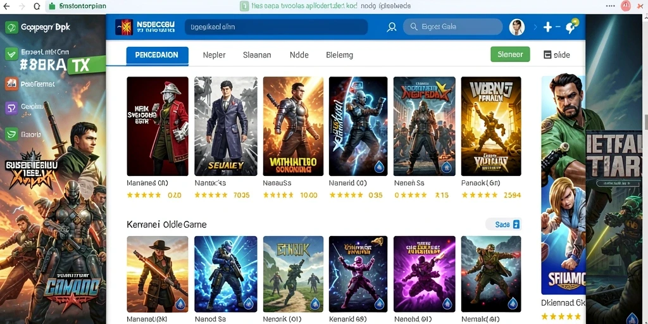Click the green Sleneer button
The image size is (648, 324).
(x=510, y=54)
